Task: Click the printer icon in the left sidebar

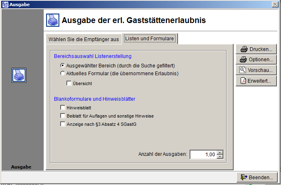Action: click(19, 75)
